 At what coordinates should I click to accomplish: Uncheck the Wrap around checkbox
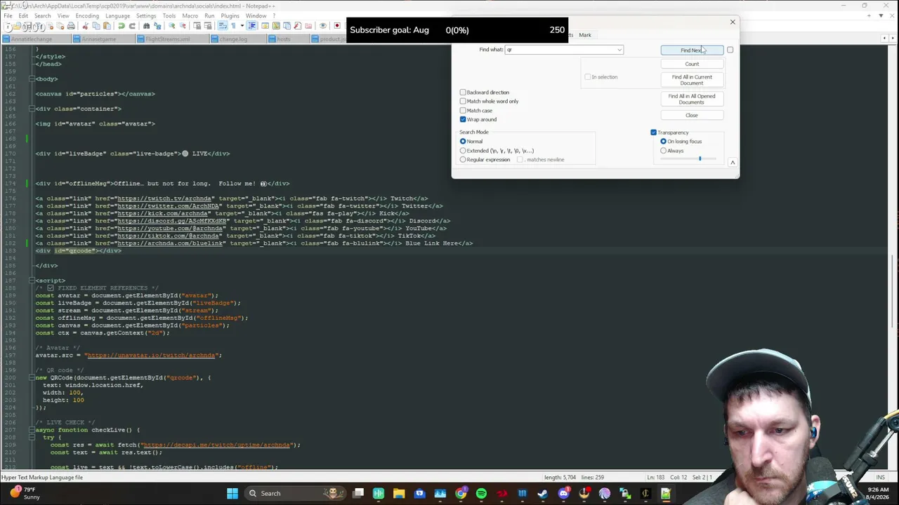tap(463, 119)
